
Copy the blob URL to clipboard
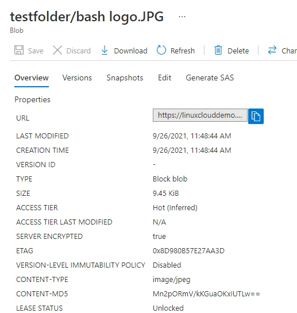[x=256, y=116]
